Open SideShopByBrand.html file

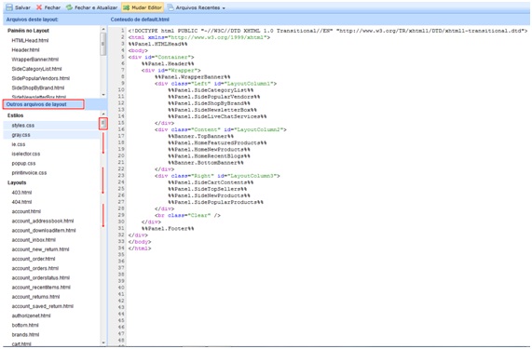click(x=38, y=87)
